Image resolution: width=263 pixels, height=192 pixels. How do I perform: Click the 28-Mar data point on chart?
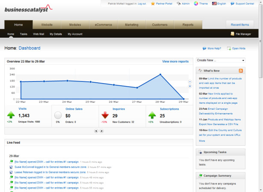(x=160, y=75)
